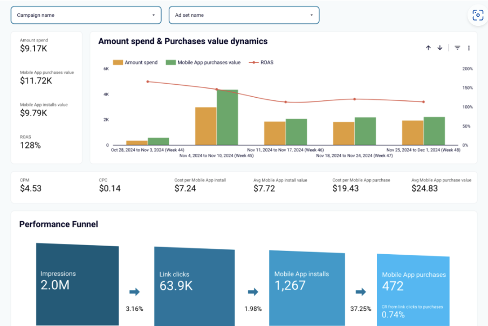Select the ROAS 128% scorecard
Screen dimensions: 488x326
click(30, 142)
